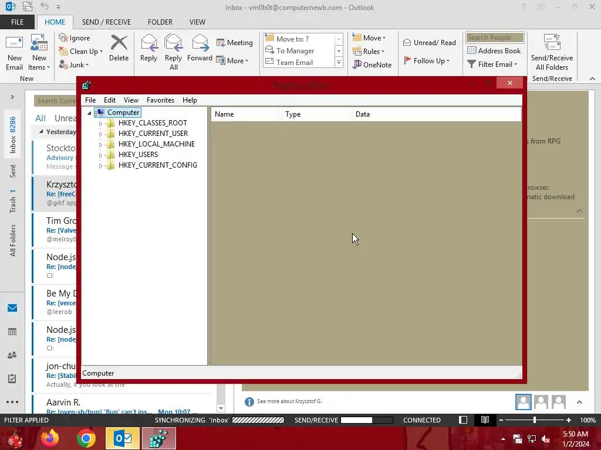601x450 pixels.
Task: Select HKEY_CURRENT_CONFIG key
Action: 157,165
